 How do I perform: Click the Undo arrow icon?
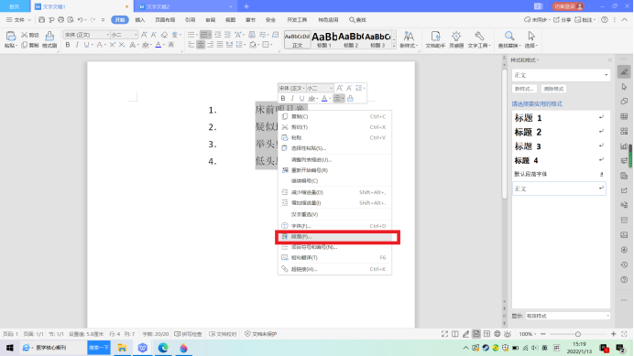click(x=80, y=20)
